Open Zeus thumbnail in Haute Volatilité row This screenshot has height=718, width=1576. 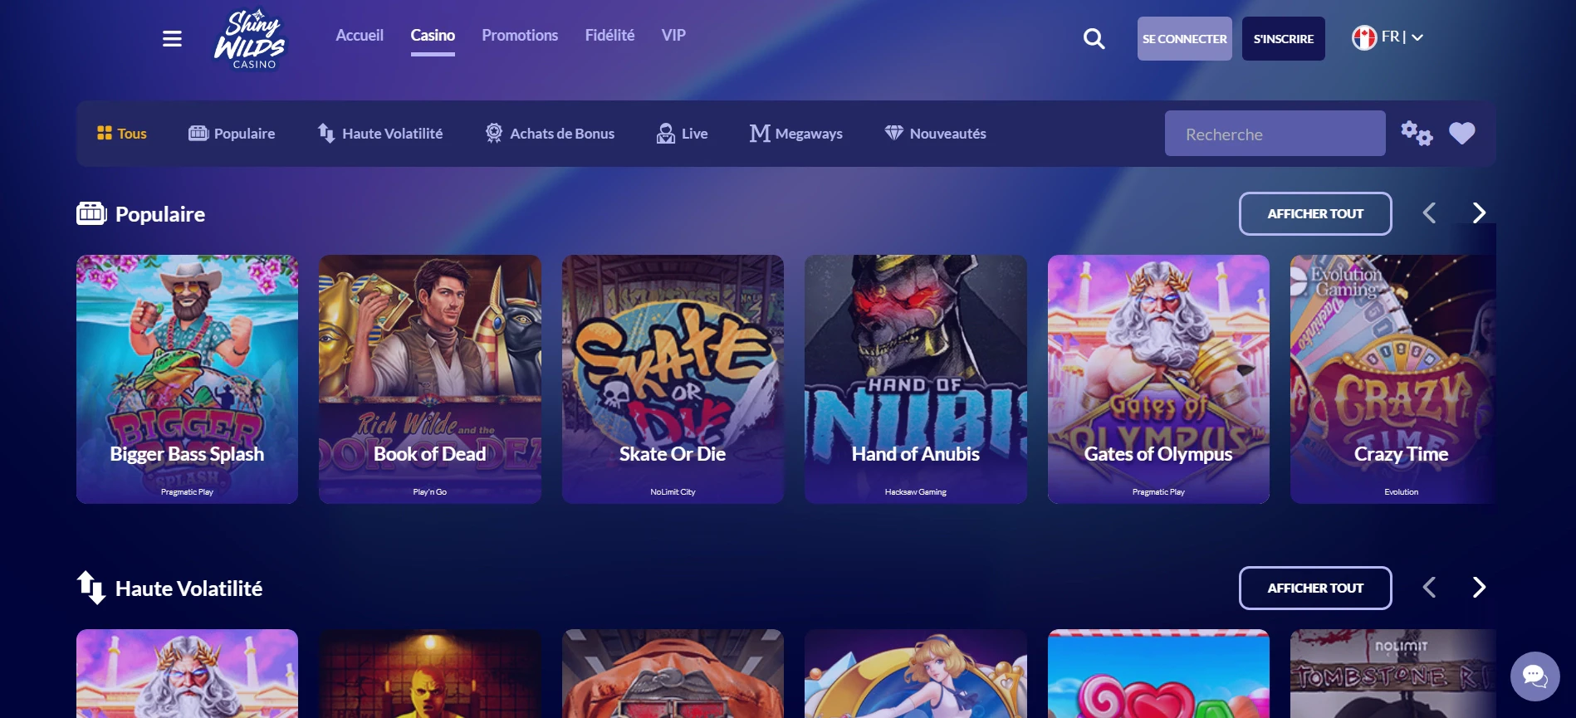[x=187, y=673]
